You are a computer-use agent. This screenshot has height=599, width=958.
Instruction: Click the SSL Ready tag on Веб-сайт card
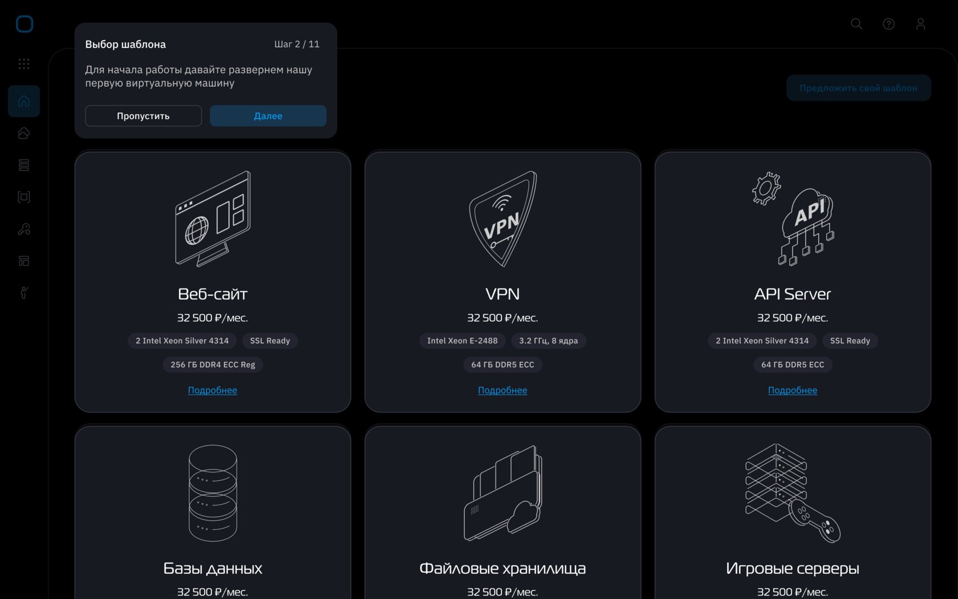click(x=270, y=341)
